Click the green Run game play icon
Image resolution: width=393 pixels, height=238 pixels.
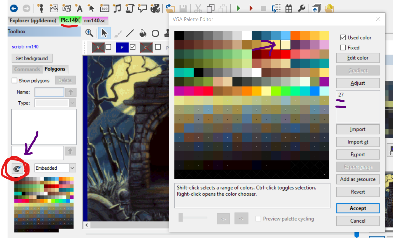tap(239, 8)
